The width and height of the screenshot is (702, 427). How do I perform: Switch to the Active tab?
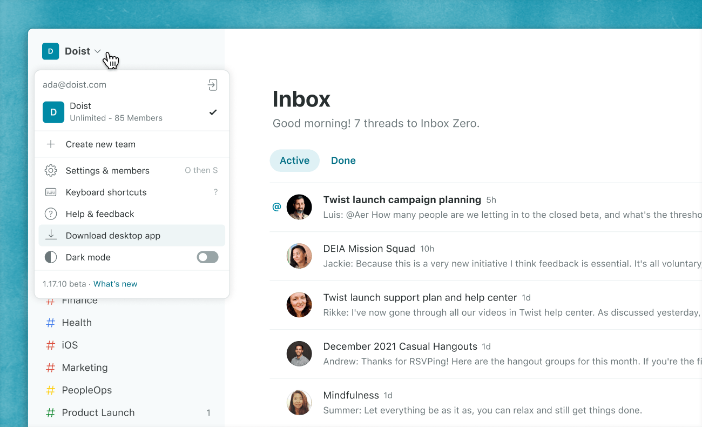click(295, 161)
